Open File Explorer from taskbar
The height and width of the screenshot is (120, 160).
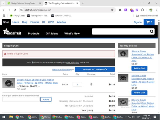[11, 117]
